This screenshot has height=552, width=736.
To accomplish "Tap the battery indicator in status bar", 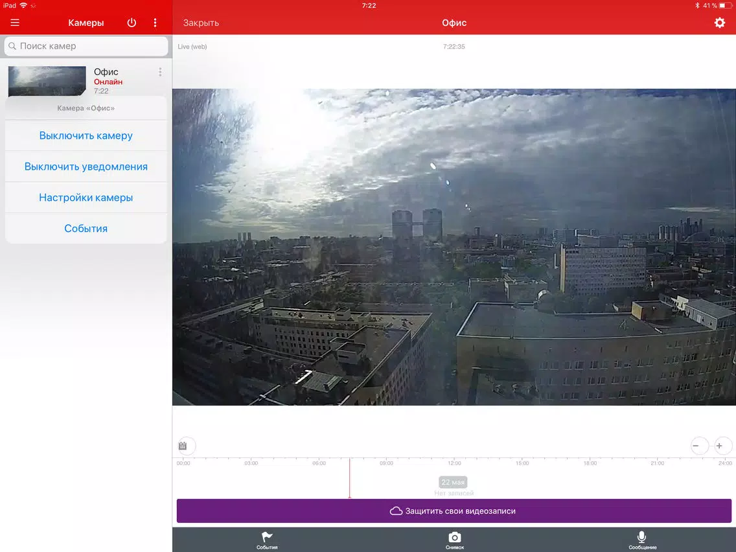I will (725, 6).
